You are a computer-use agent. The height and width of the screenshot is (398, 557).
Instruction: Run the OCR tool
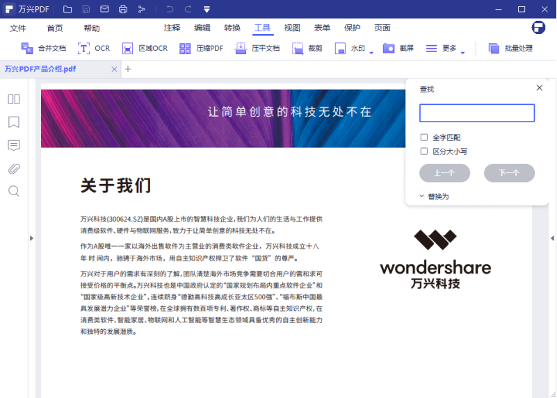tap(94, 48)
